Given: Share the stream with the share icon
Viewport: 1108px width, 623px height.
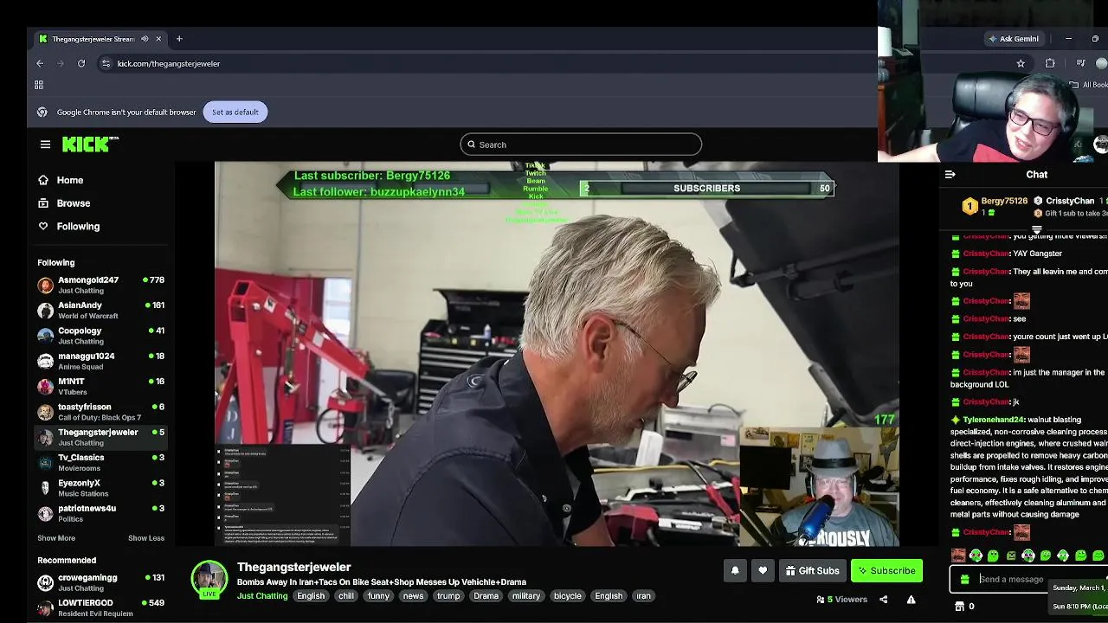Looking at the screenshot, I should pyautogui.click(x=884, y=599).
